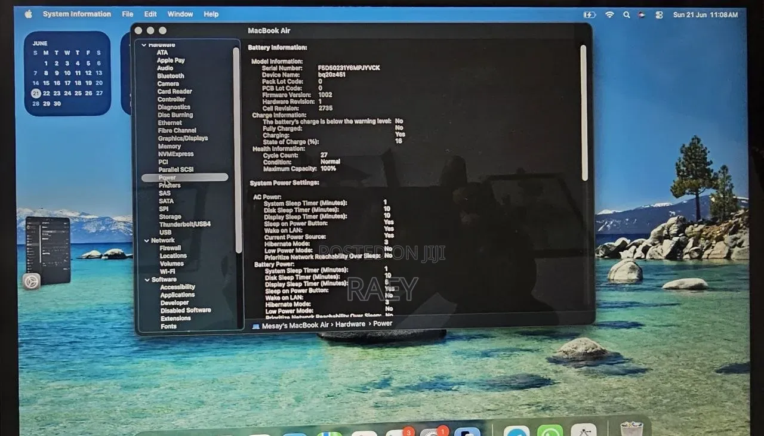Screen dimensions: 764x436
Task: Select Volumes under Network
Action: [171, 264]
